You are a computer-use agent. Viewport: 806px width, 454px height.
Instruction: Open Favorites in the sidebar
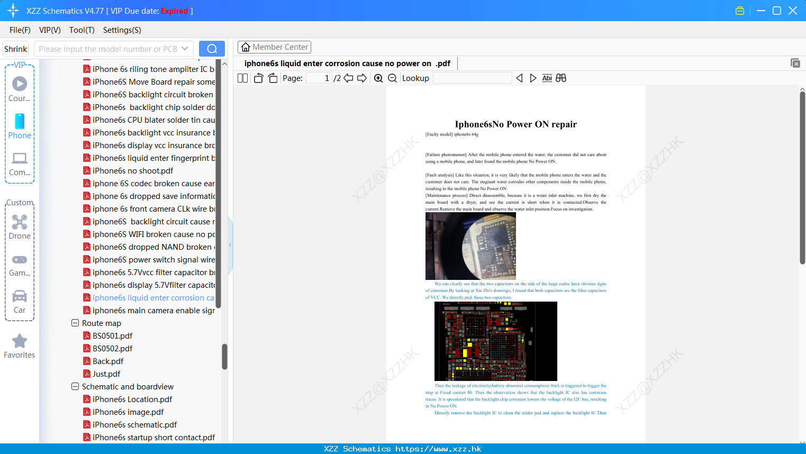(20, 346)
